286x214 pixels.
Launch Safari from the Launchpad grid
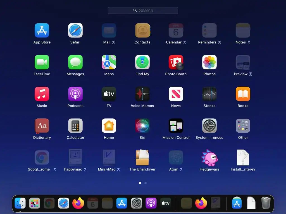[x=75, y=30]
